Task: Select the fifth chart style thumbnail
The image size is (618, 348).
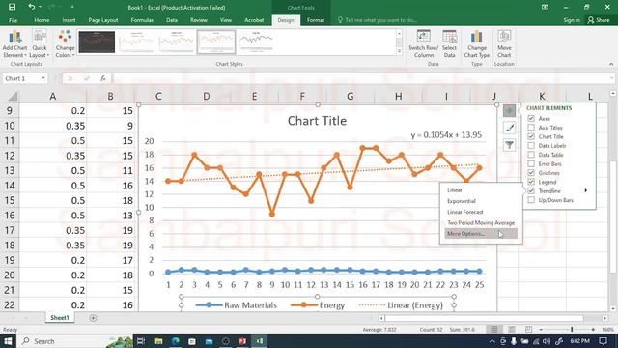Action: click(x=256, y=42)
